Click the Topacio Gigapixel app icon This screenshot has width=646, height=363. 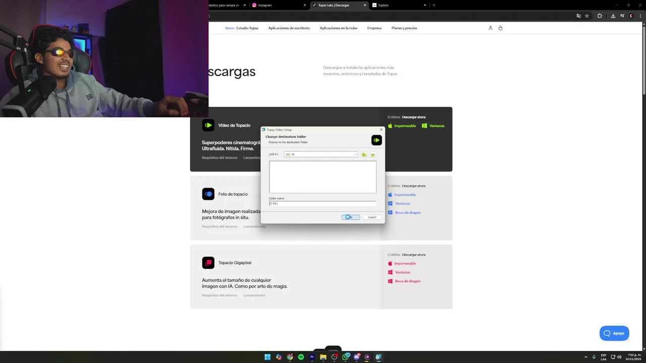pos(208,263)
